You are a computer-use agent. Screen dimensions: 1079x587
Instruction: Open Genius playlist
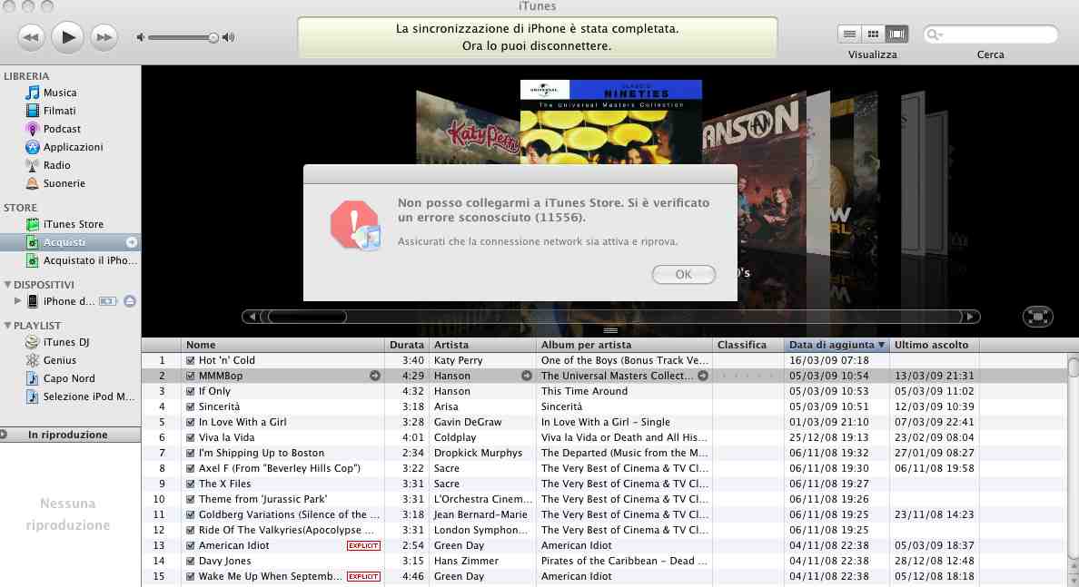[x=60, y=360]
